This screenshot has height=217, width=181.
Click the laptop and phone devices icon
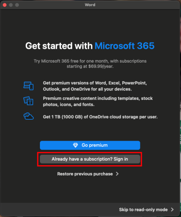[28, 86]
